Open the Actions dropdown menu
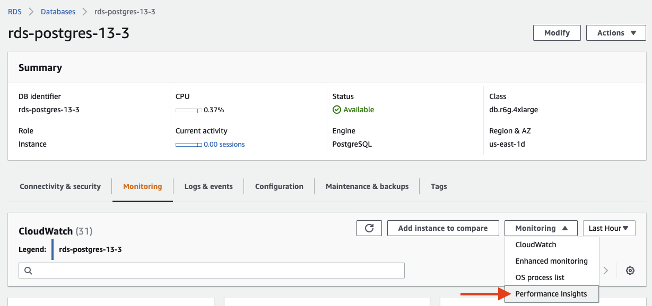The height and width of the screenshot is (306, 652). coord(616,33)
